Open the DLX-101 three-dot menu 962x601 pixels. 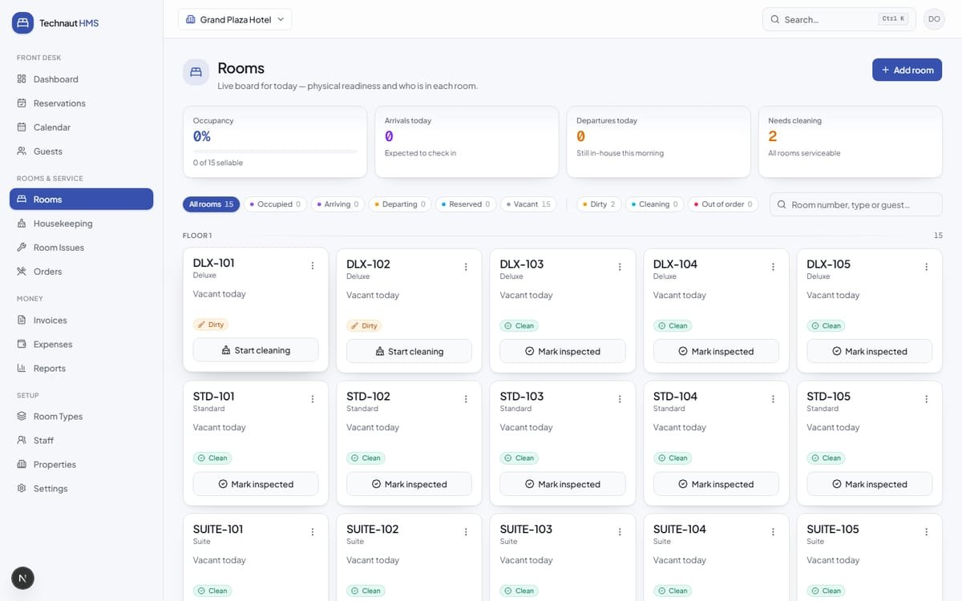[x=313, y=265]
